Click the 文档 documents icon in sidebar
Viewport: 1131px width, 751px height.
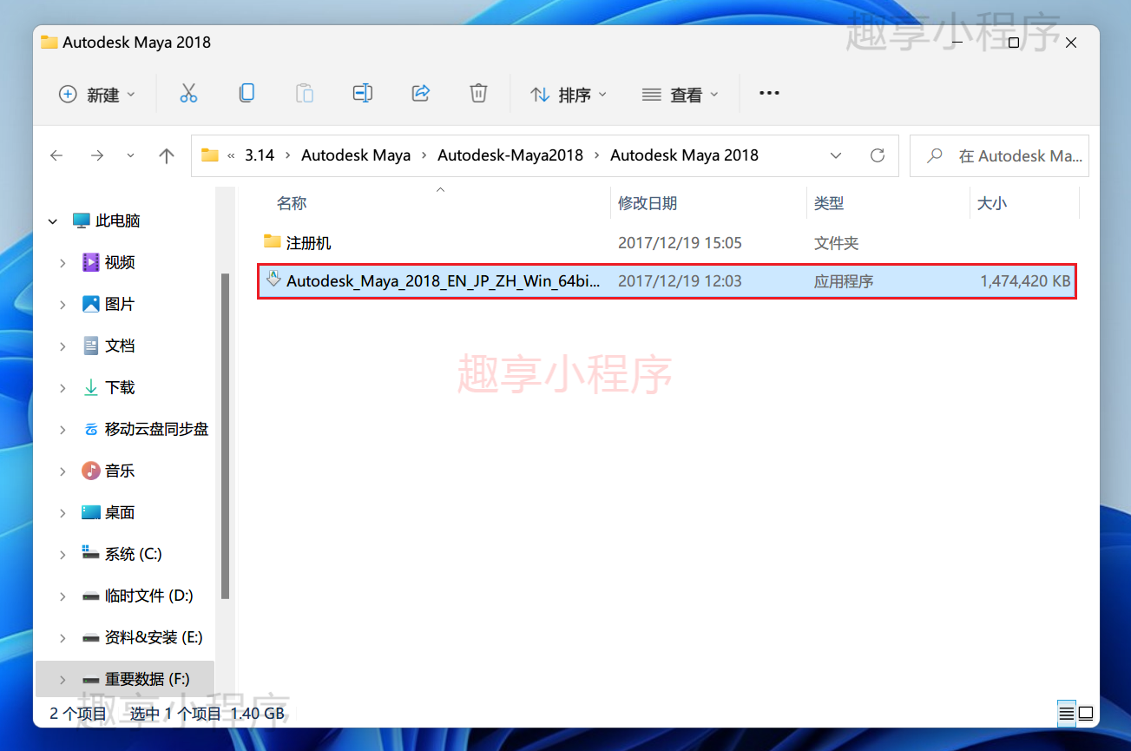point(91,346)
